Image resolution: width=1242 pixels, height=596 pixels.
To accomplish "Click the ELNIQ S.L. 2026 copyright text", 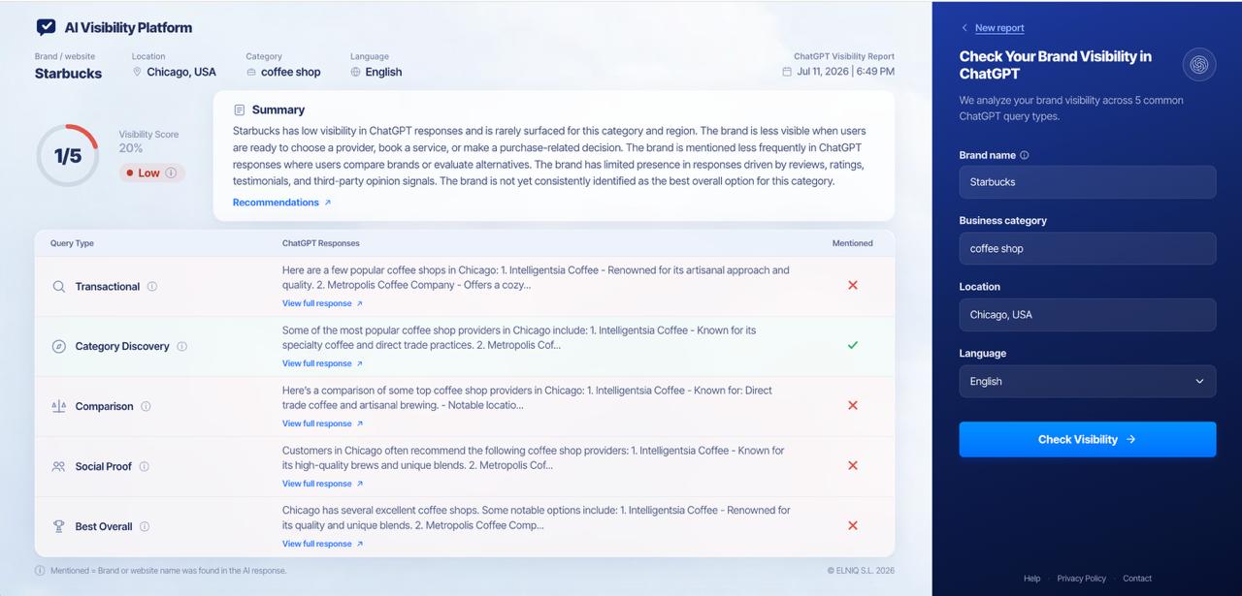I will pos(861,571).
